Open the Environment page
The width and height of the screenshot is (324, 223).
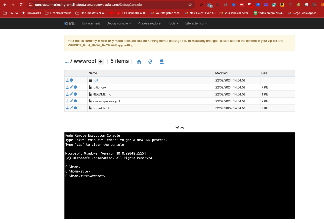coord(91,23)
